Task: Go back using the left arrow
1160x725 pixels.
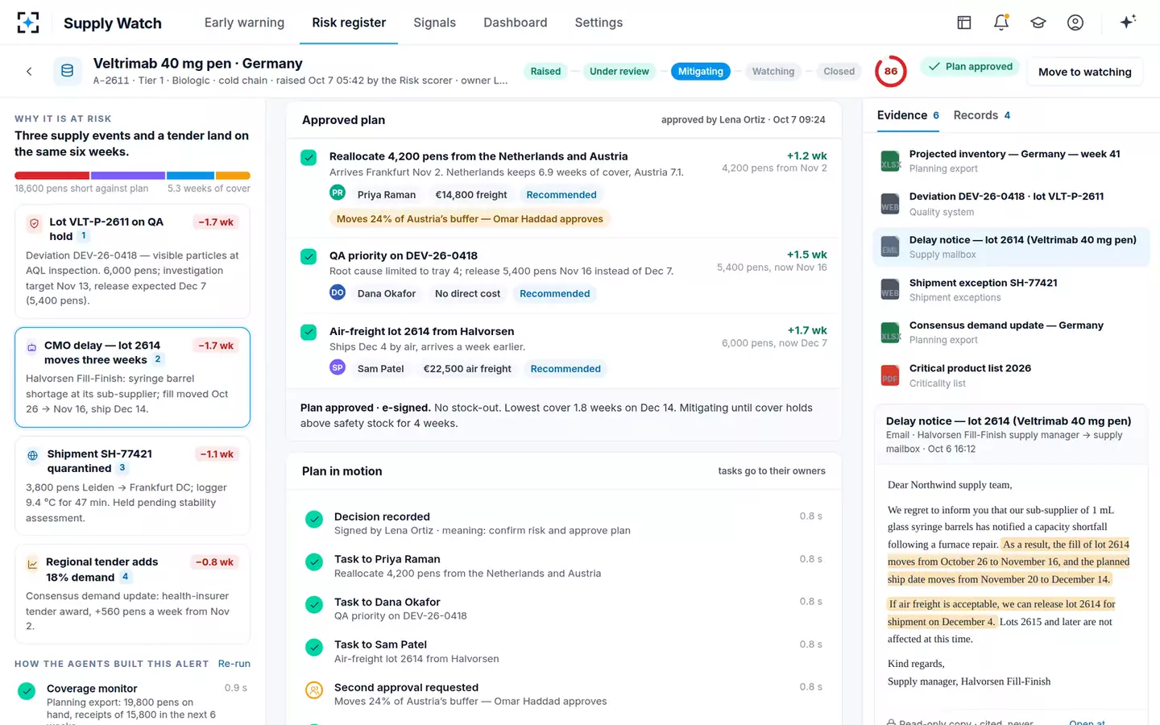Action: (x=29, y=72)
